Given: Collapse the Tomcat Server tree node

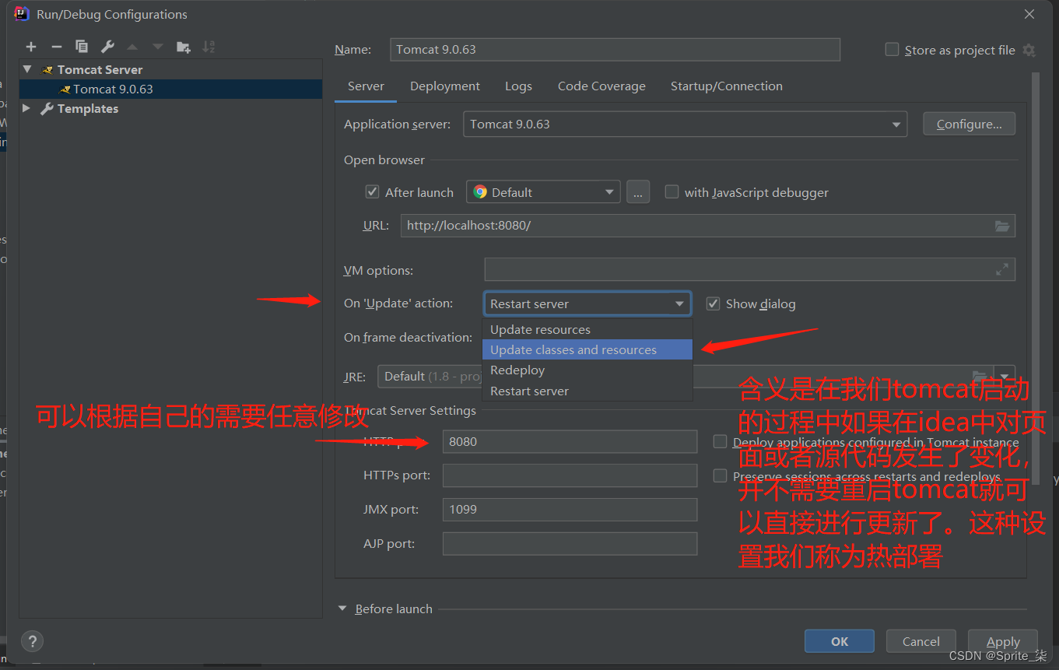Looking at the screenshot, I should [x=27, y=69].
